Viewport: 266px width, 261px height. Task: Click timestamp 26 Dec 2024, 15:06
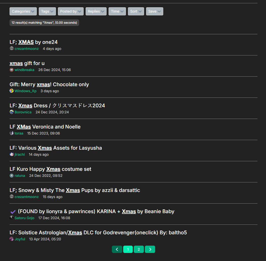pos(54,70)
